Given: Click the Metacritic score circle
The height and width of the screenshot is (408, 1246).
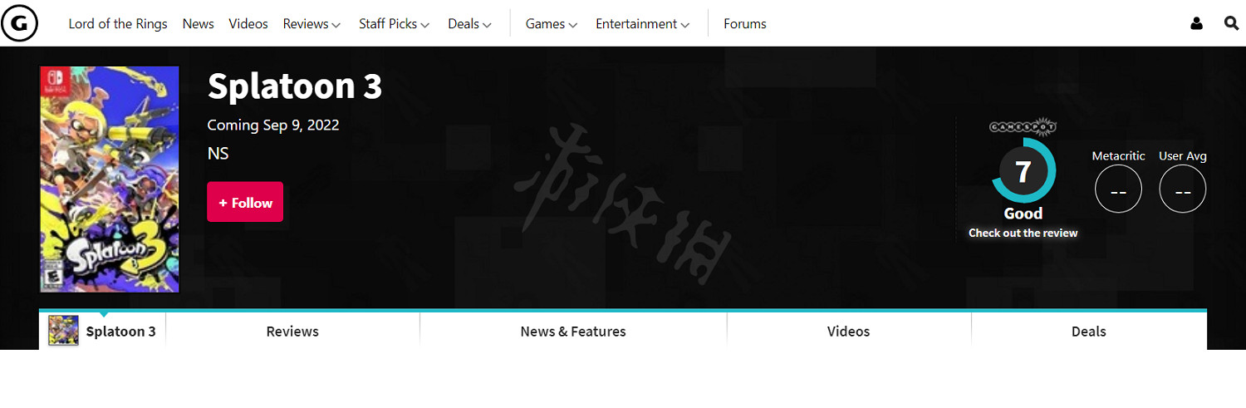Looking at the screenshot, I should click(1118, 189).
